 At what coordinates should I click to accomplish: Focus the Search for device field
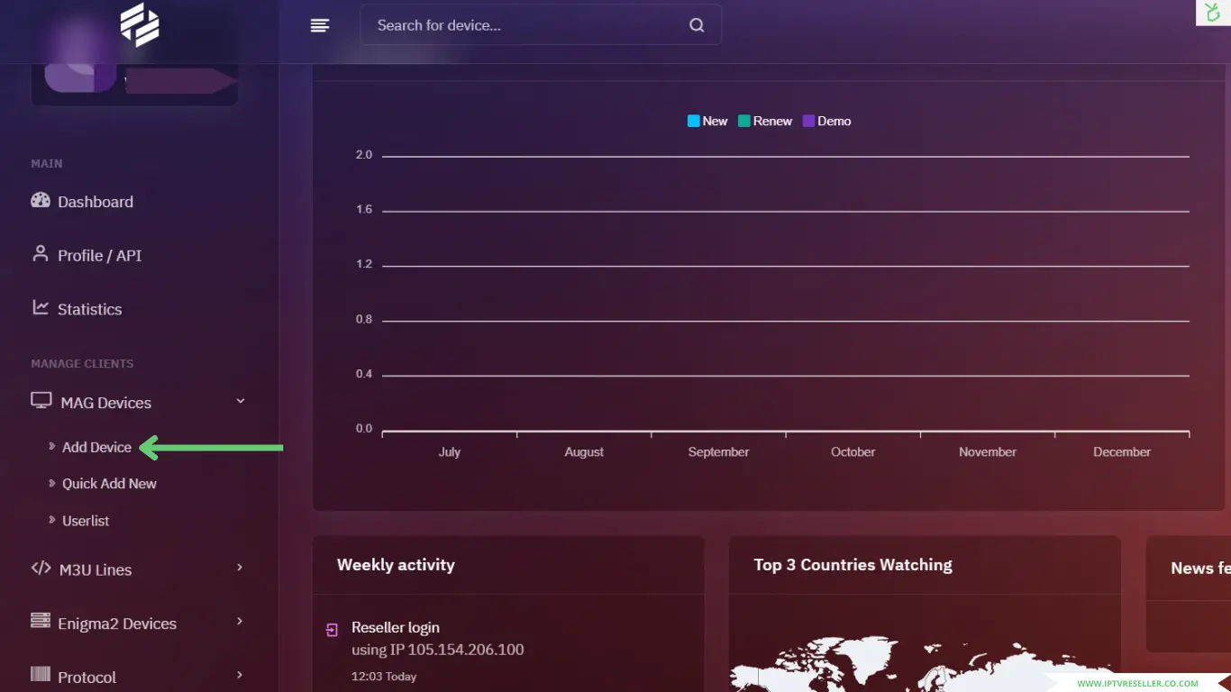523,25
